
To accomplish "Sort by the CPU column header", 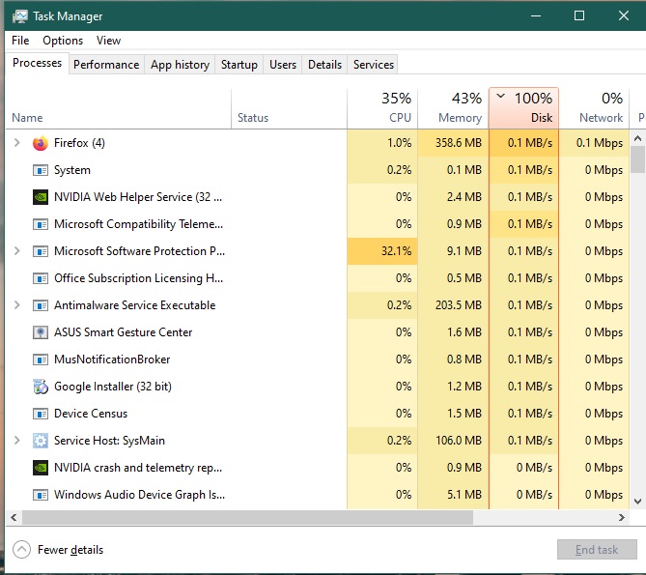I will click(x=382, y=108).
